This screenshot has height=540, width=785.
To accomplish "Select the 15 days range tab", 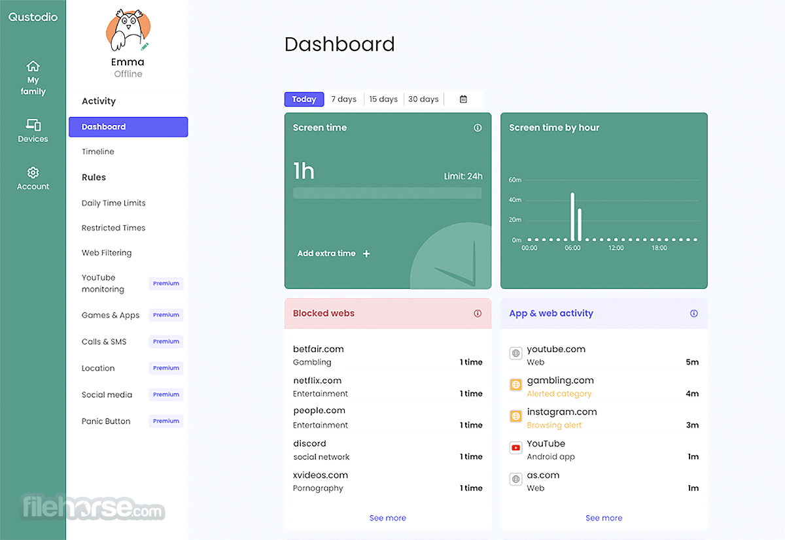I will coord(383,99).
